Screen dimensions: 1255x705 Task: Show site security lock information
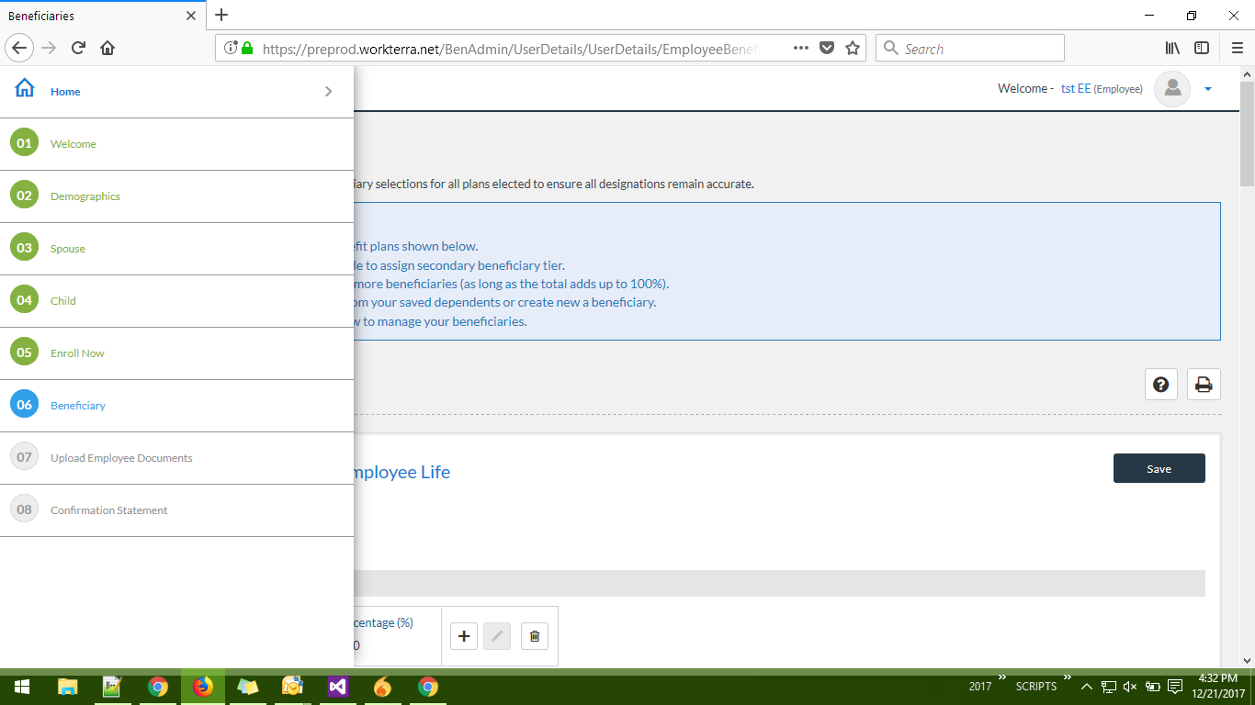pyautogui.click(x=247, y=48)
